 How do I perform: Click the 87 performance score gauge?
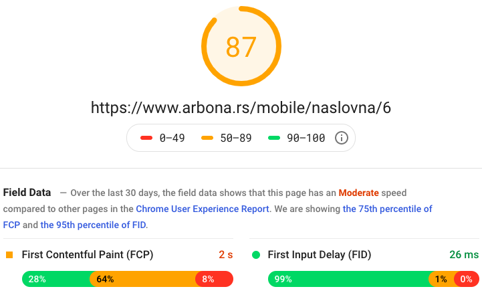241,46
